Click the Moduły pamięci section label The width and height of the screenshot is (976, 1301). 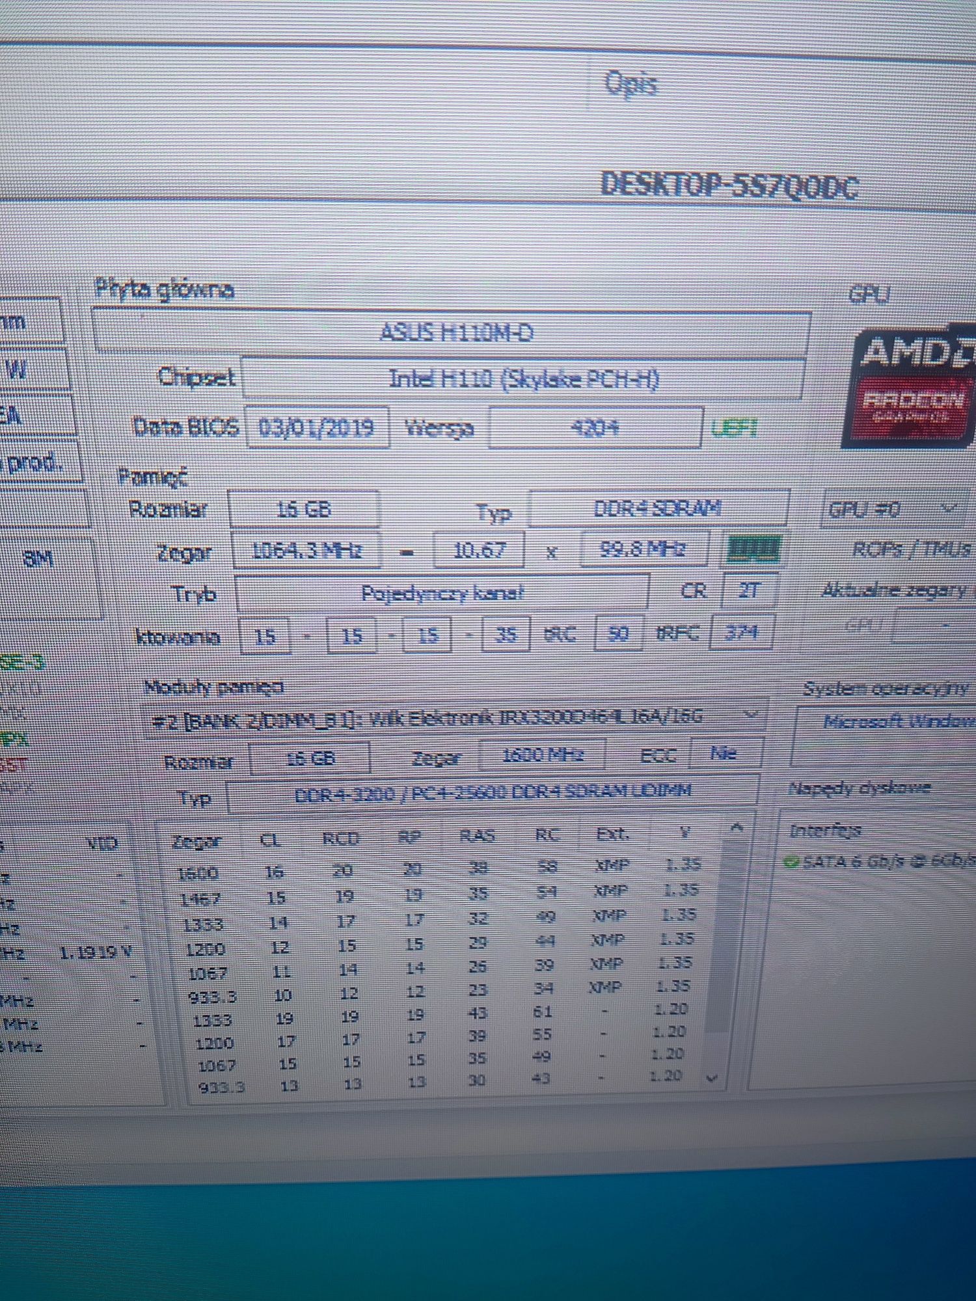click(213, 687)
